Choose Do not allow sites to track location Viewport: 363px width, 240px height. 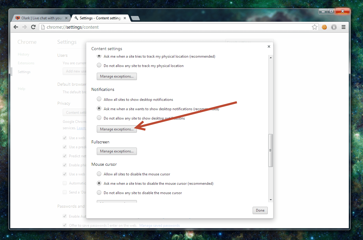(x=99, y=66)
